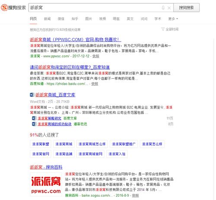This screenshot has width=216, height=200.
Task: Click related search 派派窝店铺
Action: coord(64,154)
